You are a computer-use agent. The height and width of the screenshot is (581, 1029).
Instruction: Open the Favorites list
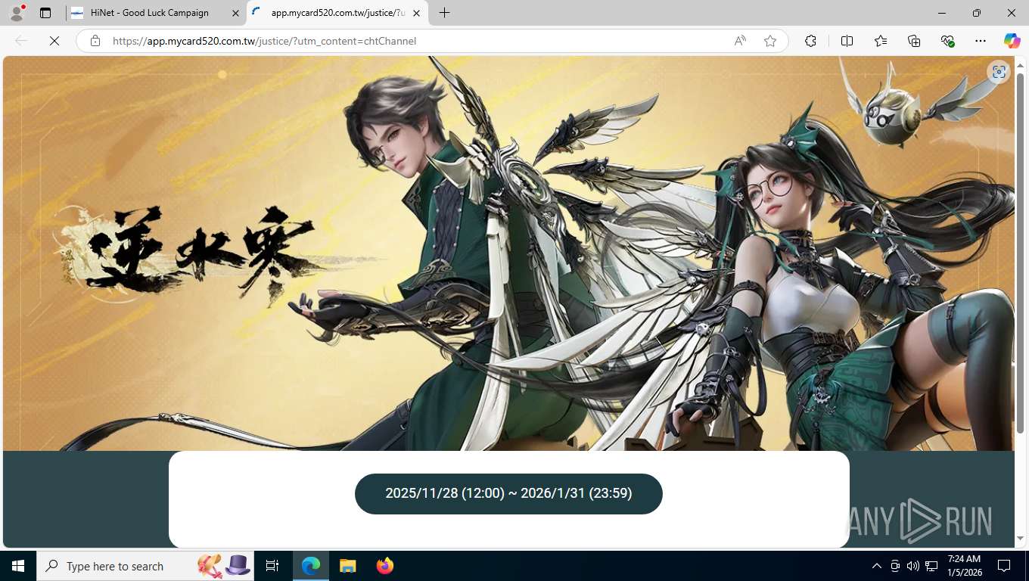(881, 41)
